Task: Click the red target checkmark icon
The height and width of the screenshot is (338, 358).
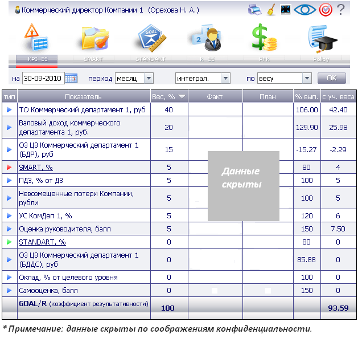Action: [x=326, y=10]
